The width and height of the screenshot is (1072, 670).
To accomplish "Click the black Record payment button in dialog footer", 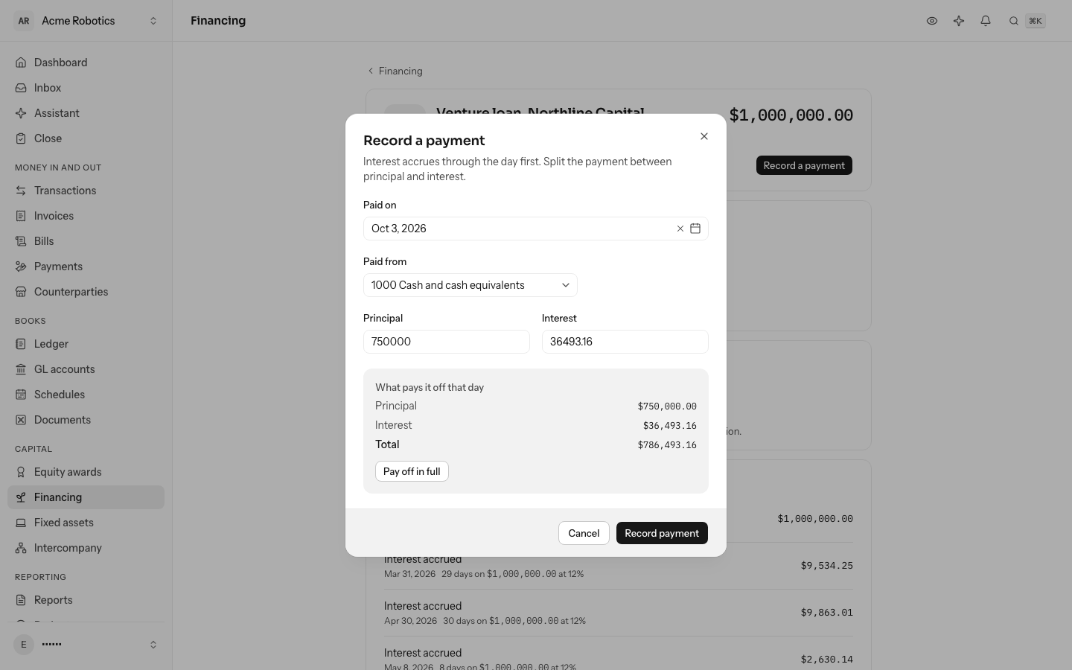I will pos(662,533).
